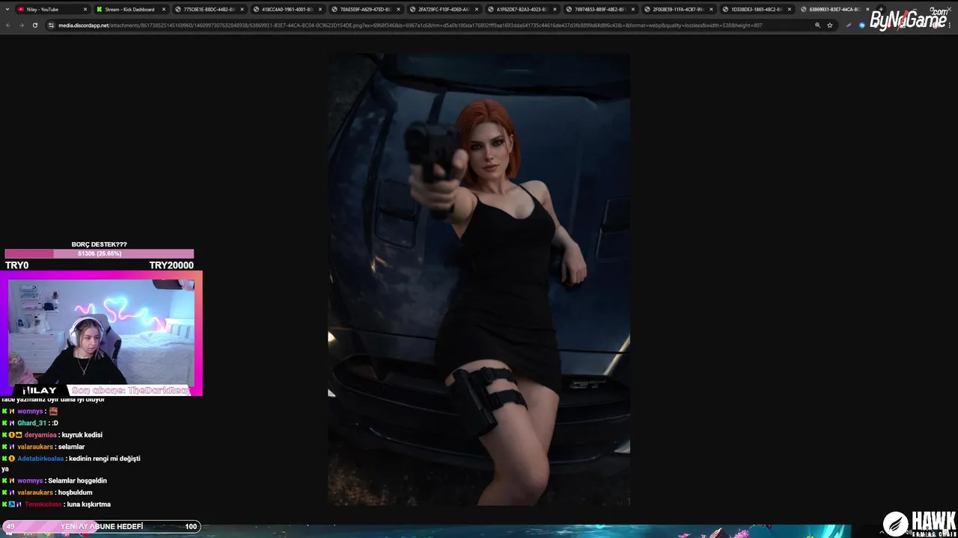Image resolution: width=958 pixels, height=538 pixels.
Task: Click chat username Ghard_31
Action: pyautogui.click(x=31, y=423)
